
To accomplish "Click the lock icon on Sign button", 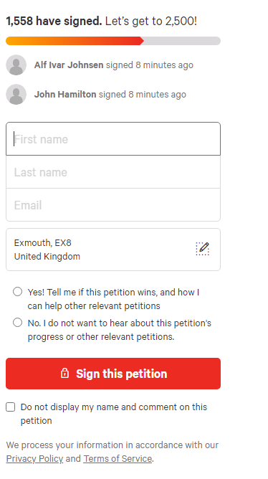I will click(64, 373).
